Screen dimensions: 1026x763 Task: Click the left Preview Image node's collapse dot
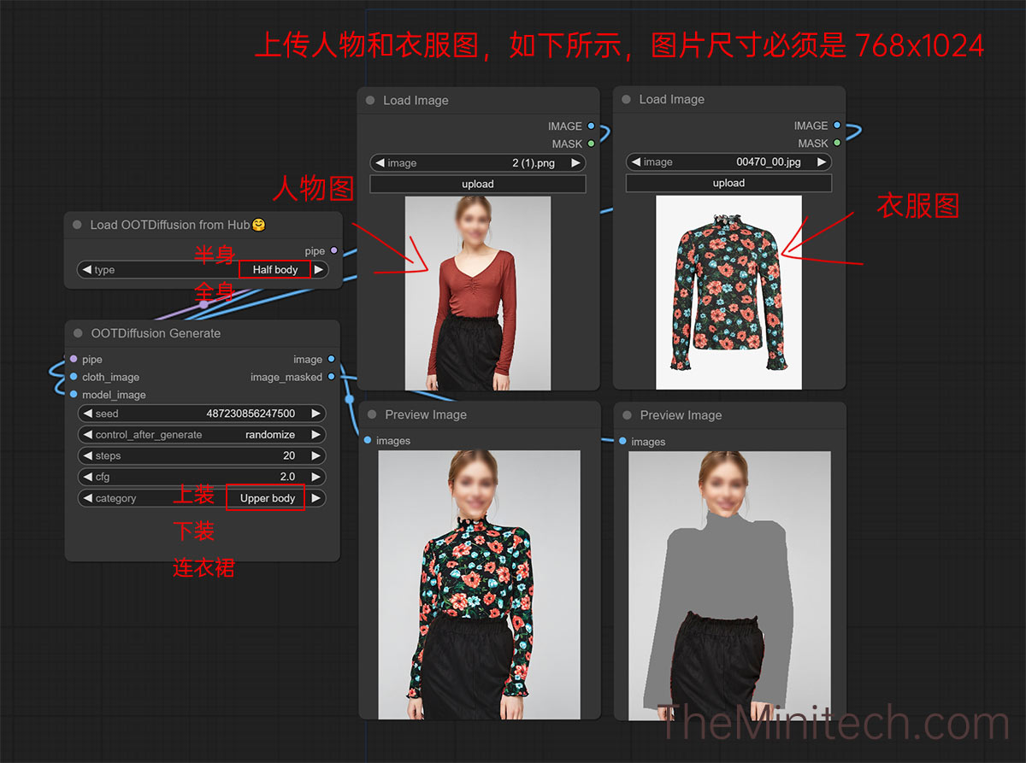[372, 415]
